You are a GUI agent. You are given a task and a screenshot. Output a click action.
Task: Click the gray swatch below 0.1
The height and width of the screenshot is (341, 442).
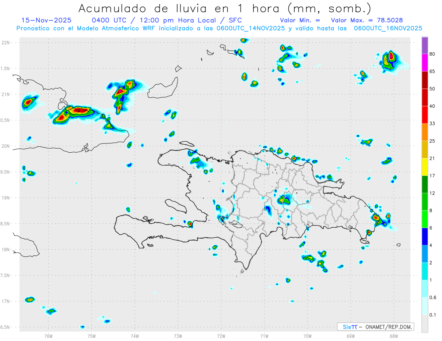[x=425, y=324]
